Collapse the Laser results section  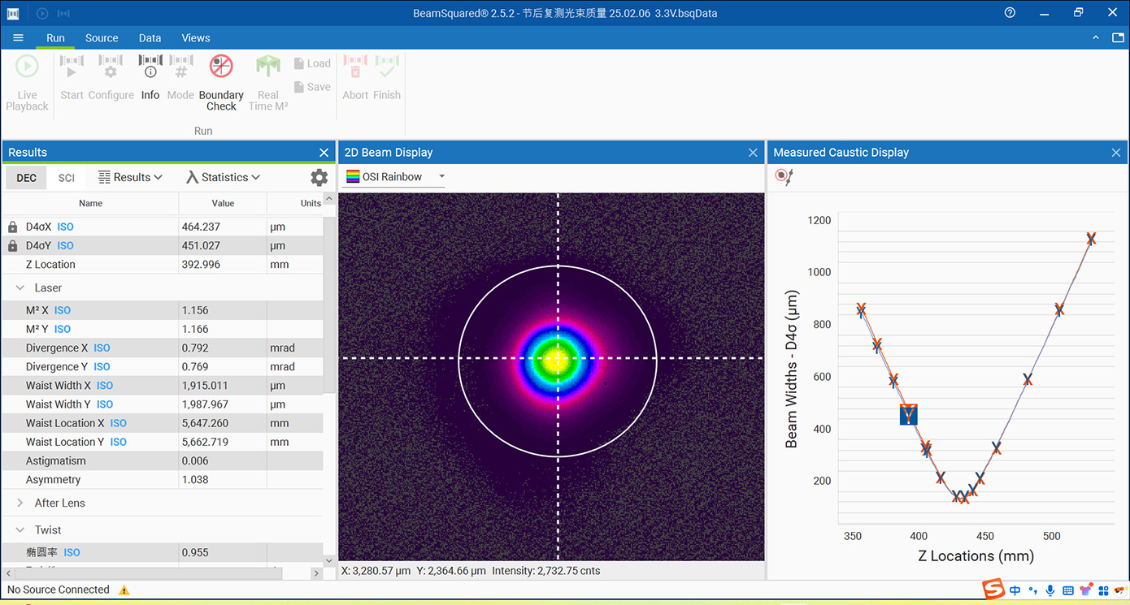(x=20, y=288)
